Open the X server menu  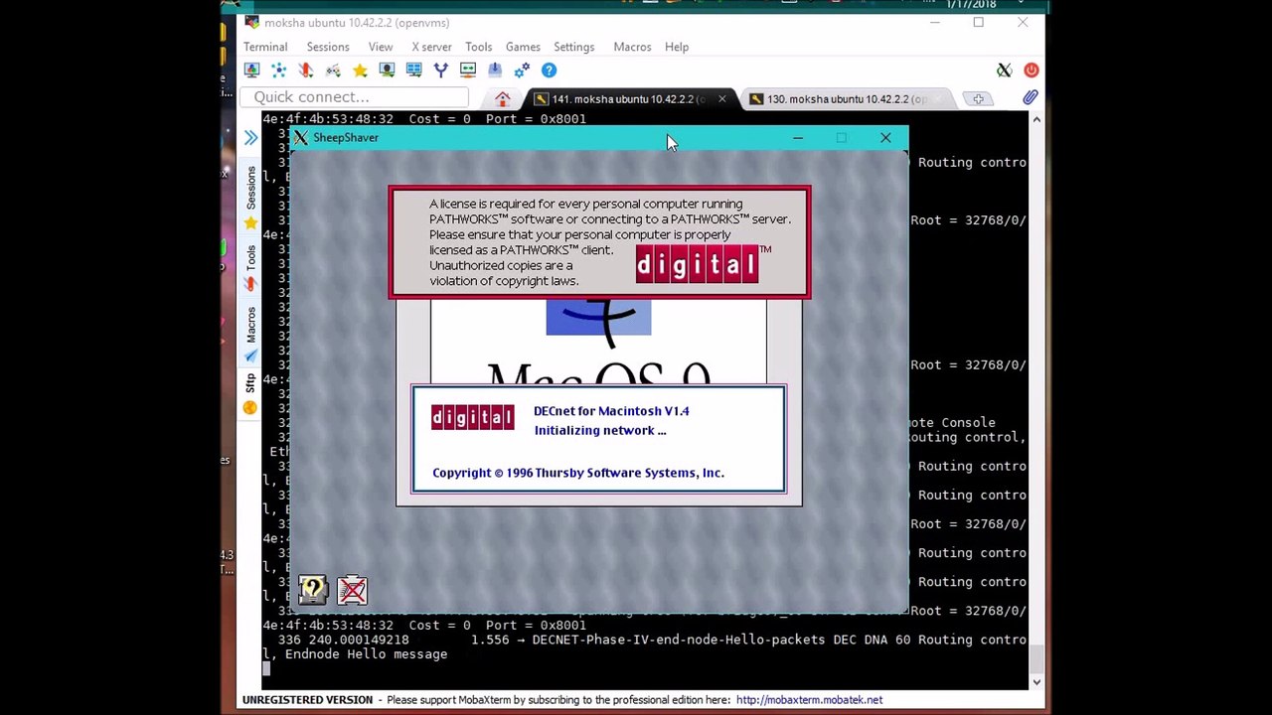tap(431, 47)
